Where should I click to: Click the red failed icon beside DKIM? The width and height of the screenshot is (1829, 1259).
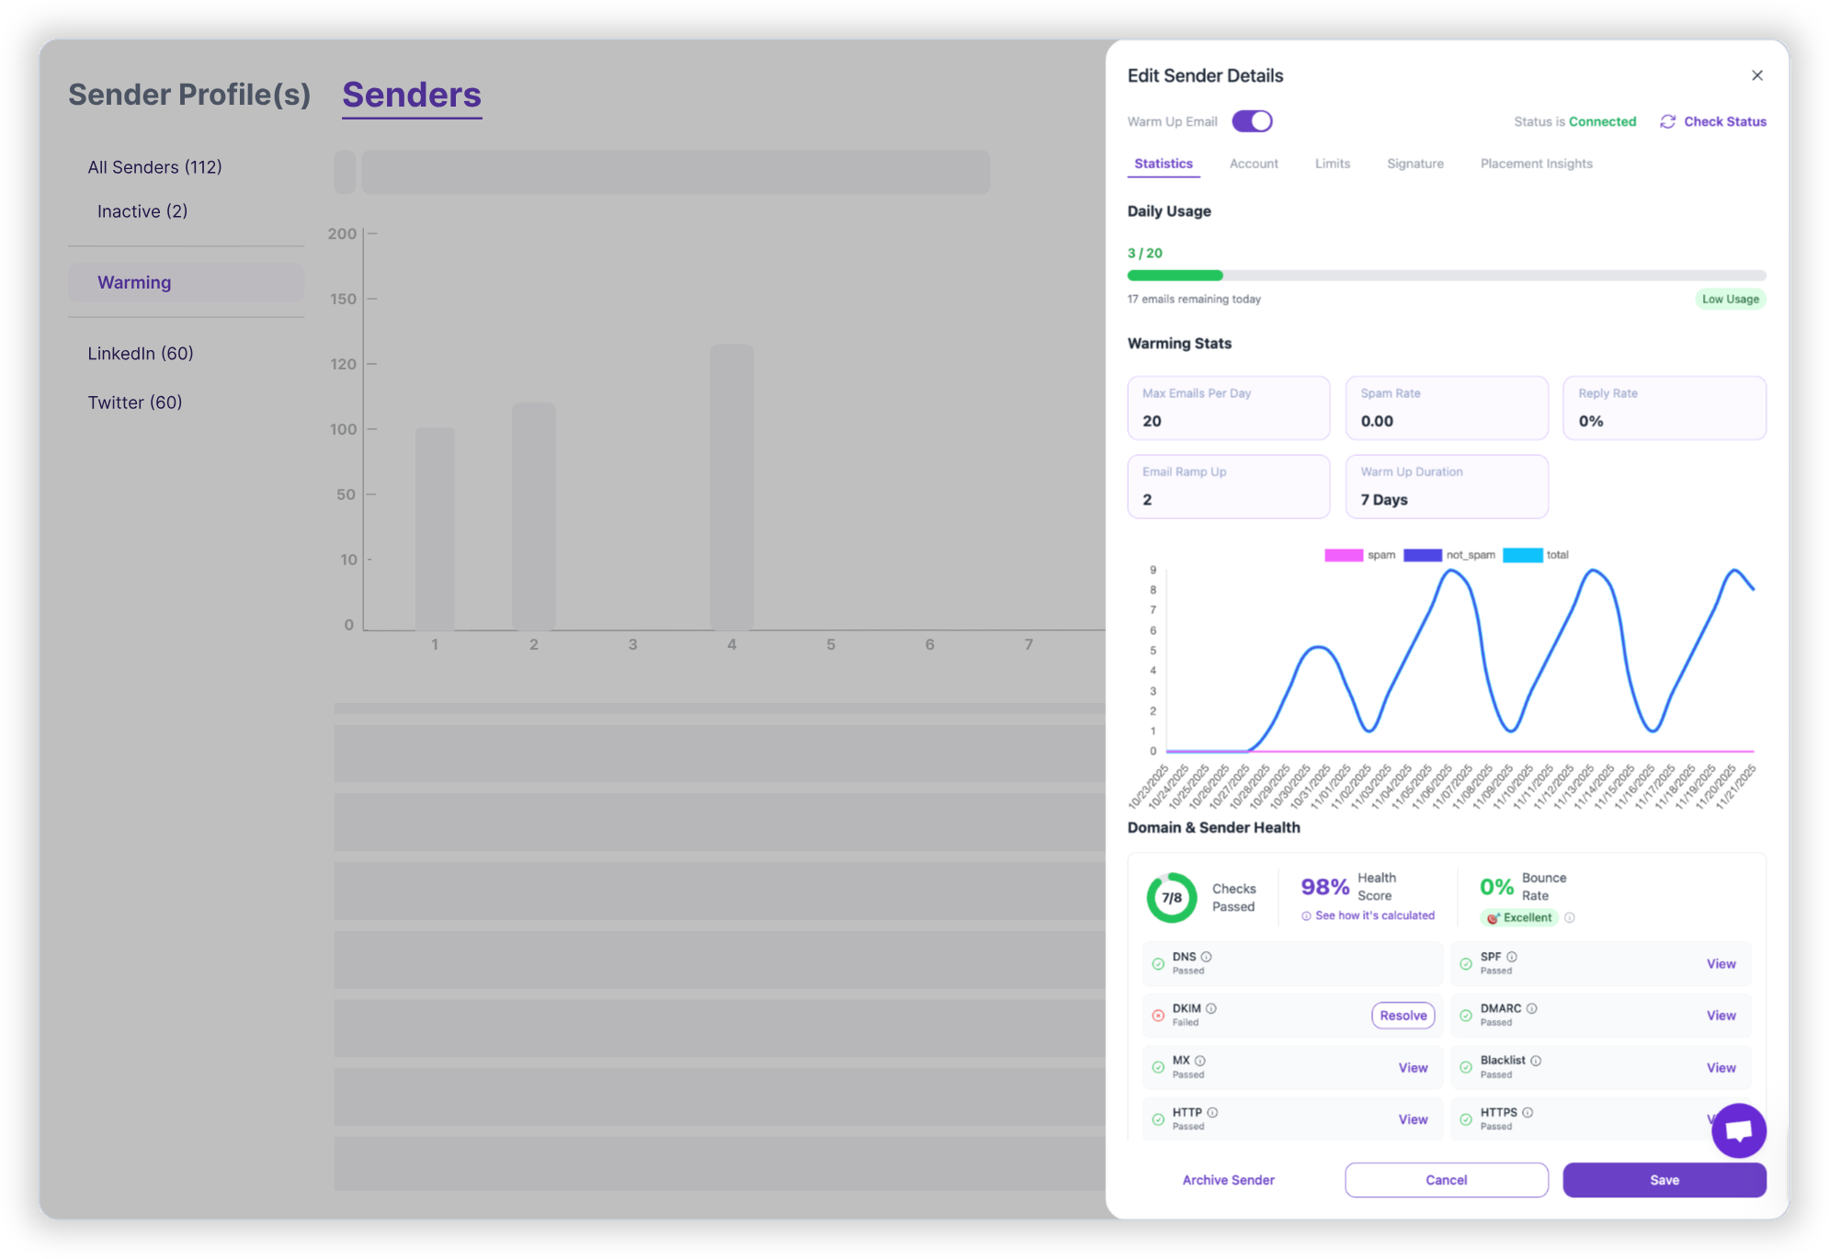(x=1157, y=1015)
